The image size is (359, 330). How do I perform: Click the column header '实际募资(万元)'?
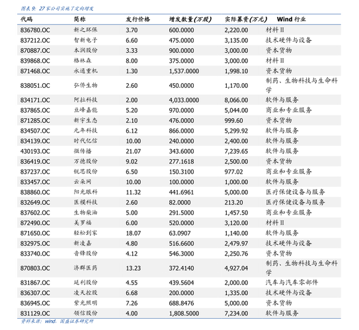246,19
